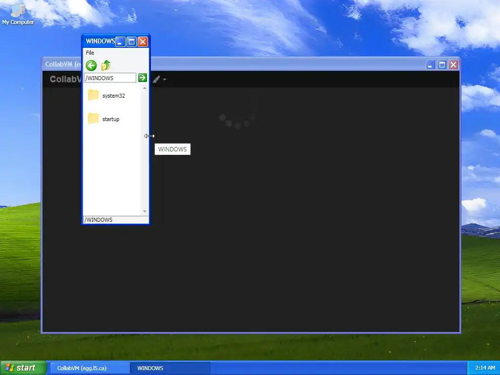The image size is (500, 375).
Task: Open the Start menu
Action: click(x=23, y=368)
